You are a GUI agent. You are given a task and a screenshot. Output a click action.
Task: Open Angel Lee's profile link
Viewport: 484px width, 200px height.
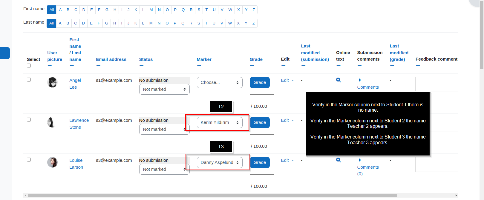pos(75,84)
